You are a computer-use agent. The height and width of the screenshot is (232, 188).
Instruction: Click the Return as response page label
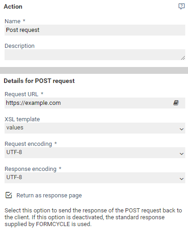[49, 196]
